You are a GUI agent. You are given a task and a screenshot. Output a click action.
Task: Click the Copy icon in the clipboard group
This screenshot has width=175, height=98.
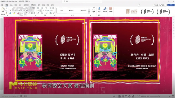point(6,11)
